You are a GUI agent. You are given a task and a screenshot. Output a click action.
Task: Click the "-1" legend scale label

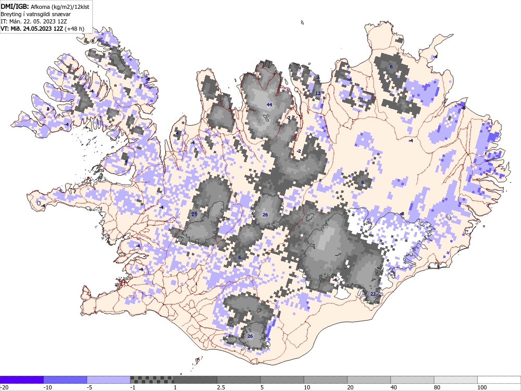coord(133,388)
